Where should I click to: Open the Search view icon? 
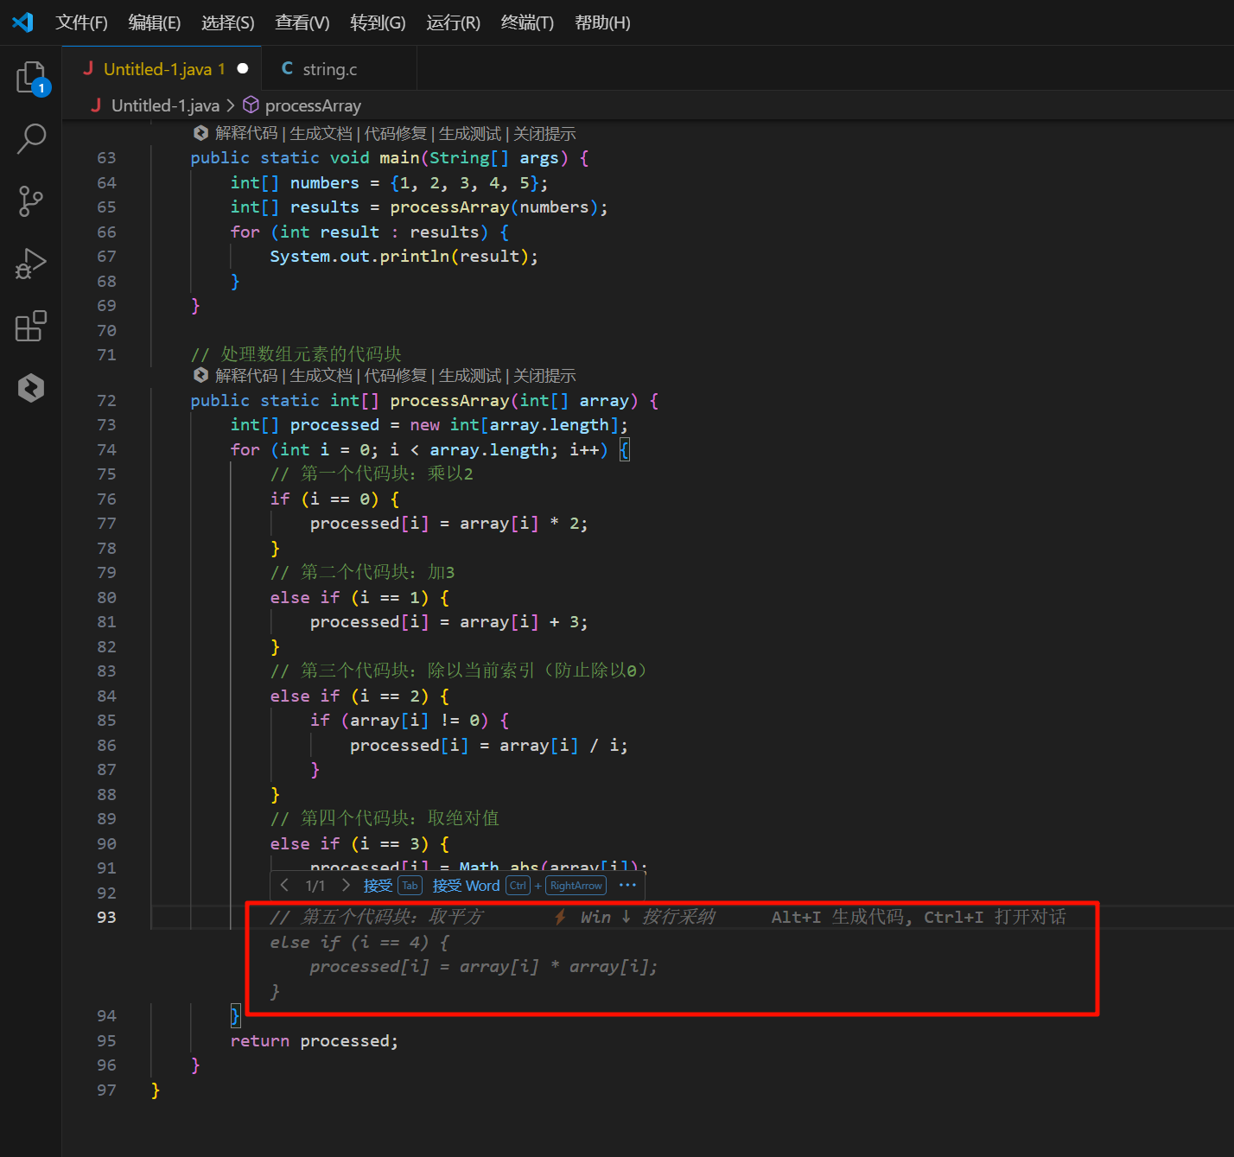[31, 138]
